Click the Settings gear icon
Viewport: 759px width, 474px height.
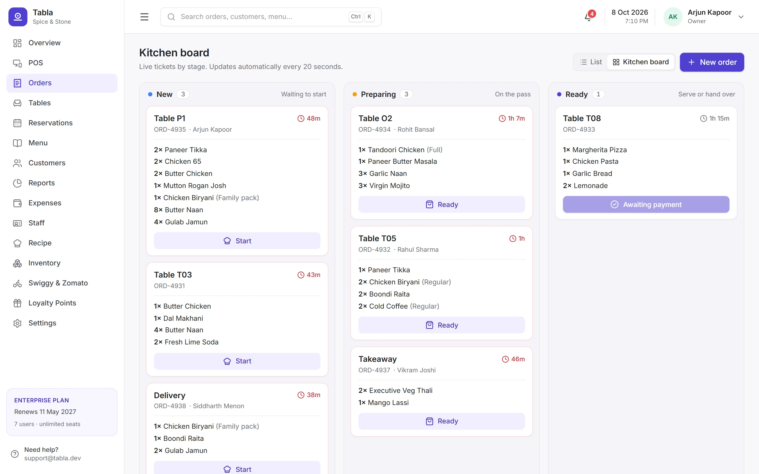[x=17, y=323]
